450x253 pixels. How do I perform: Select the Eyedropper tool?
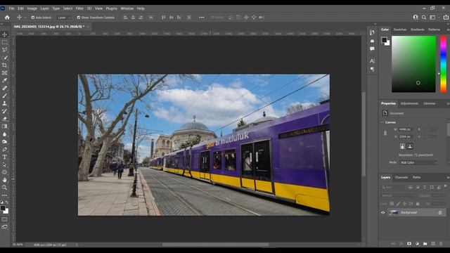(5, 81)
